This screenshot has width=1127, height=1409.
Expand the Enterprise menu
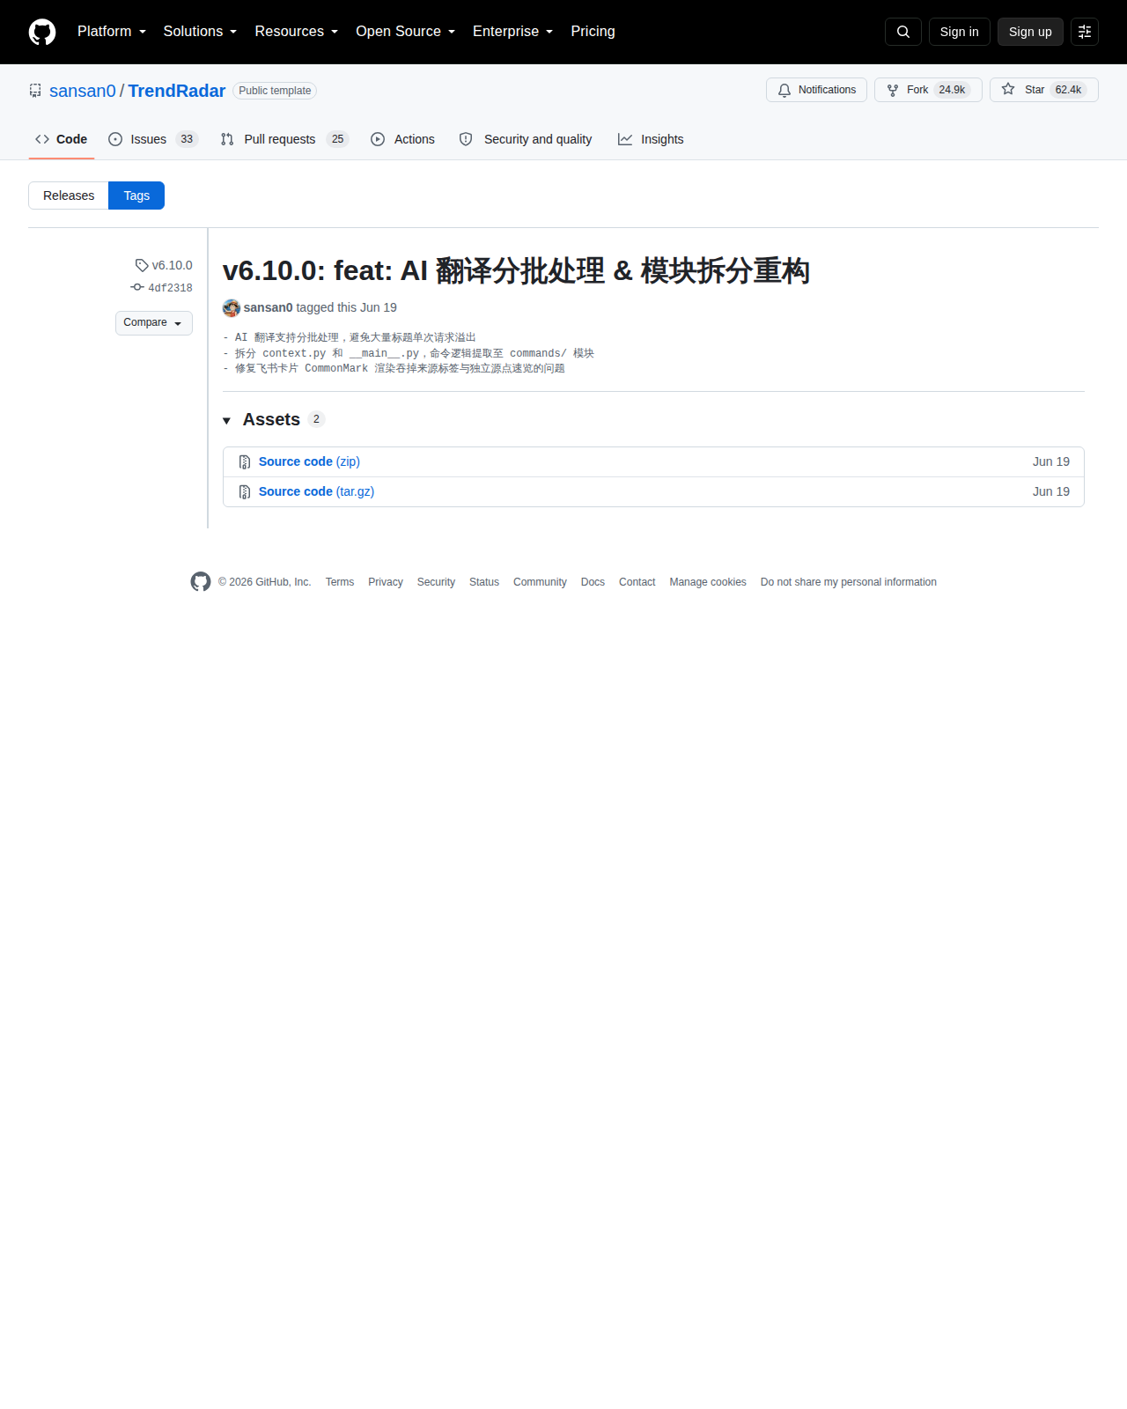click(513, 32)
